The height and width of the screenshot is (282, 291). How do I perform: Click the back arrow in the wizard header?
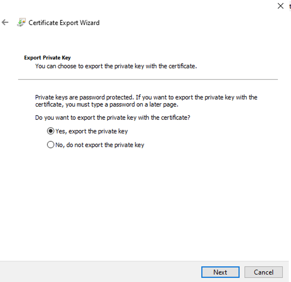pos(5,23)
